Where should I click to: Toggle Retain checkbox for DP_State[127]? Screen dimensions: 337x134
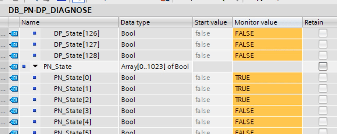click(323, 45)
